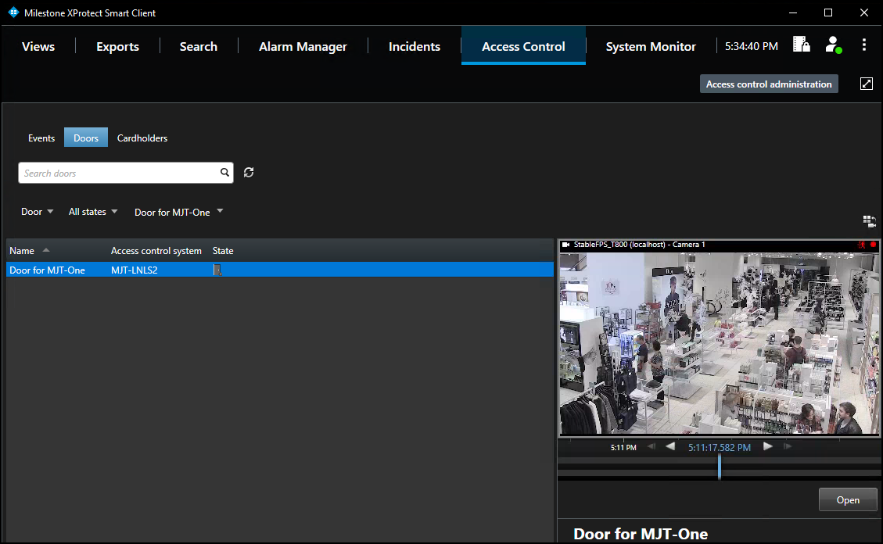Click the search magnifier icon
The width and height of the screenshot is (883, 544).
(x=224, y=173)
